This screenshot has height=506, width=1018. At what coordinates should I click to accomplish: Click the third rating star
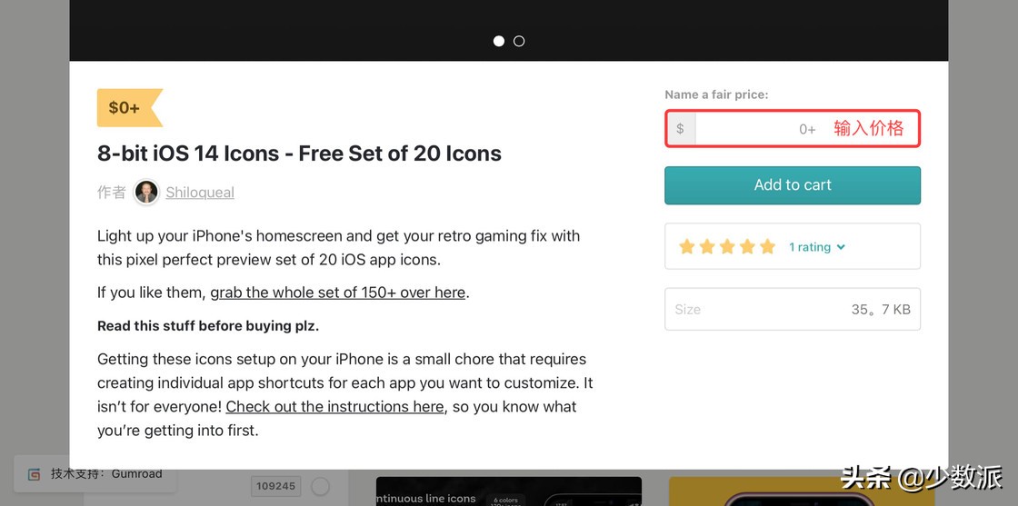[727, 247]
